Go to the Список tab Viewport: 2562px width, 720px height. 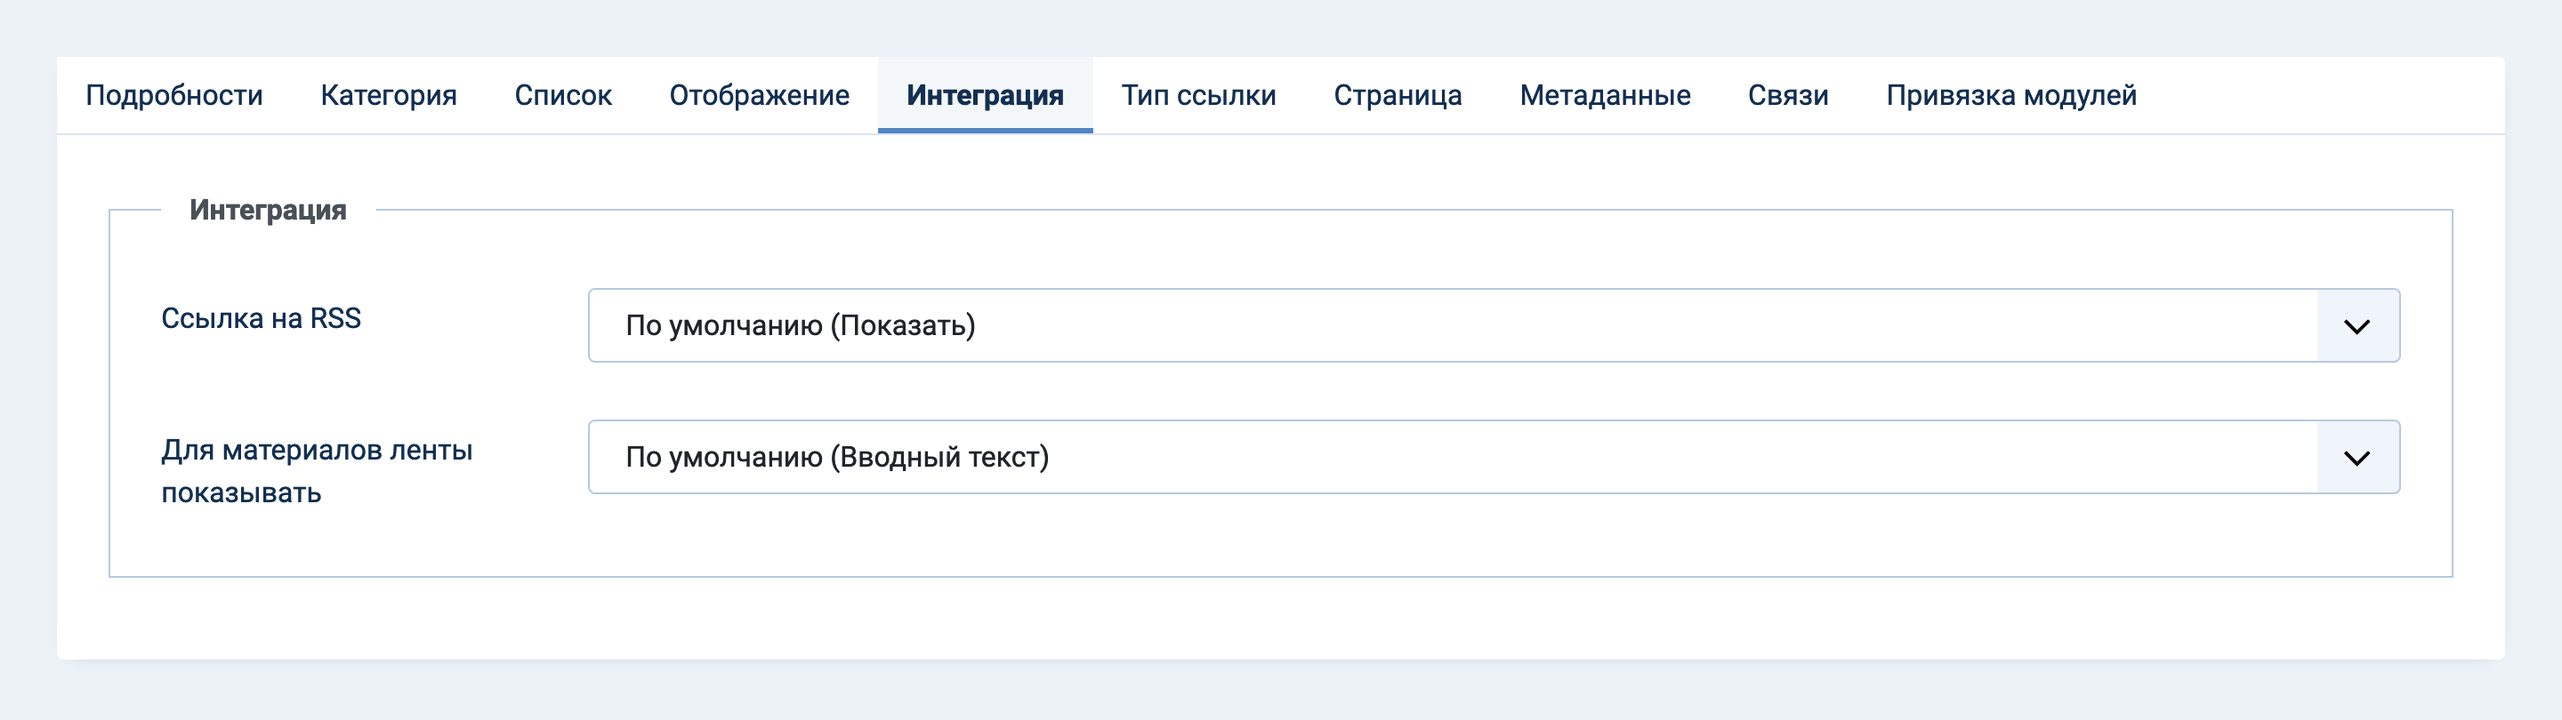pyautogui.click(x=563, y=95)
